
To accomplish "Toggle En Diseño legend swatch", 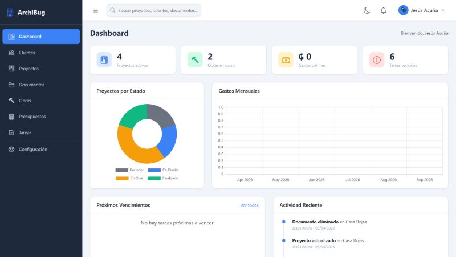I will [x=154, y=170].
